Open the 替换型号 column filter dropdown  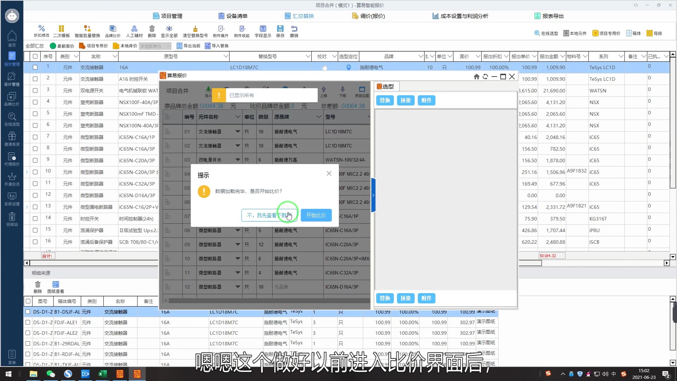click(308, 56)
